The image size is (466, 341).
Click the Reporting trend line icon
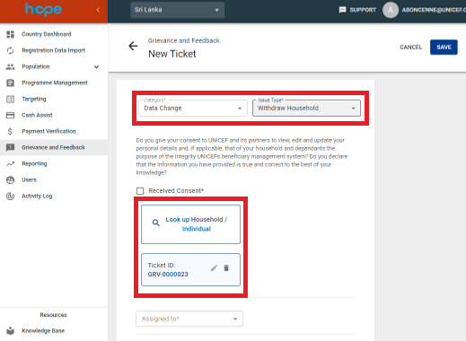[x=10, y=163]
